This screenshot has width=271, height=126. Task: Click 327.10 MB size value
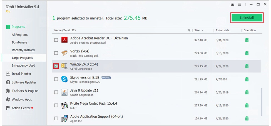pyautogui.click(x=201, y=40)
